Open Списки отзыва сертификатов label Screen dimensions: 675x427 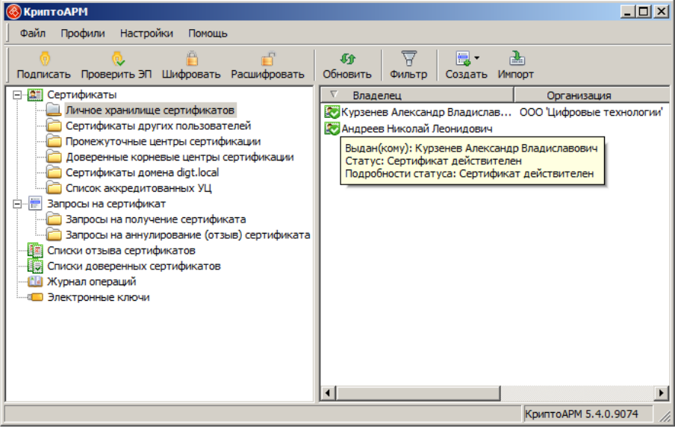[x=122, y=250]
